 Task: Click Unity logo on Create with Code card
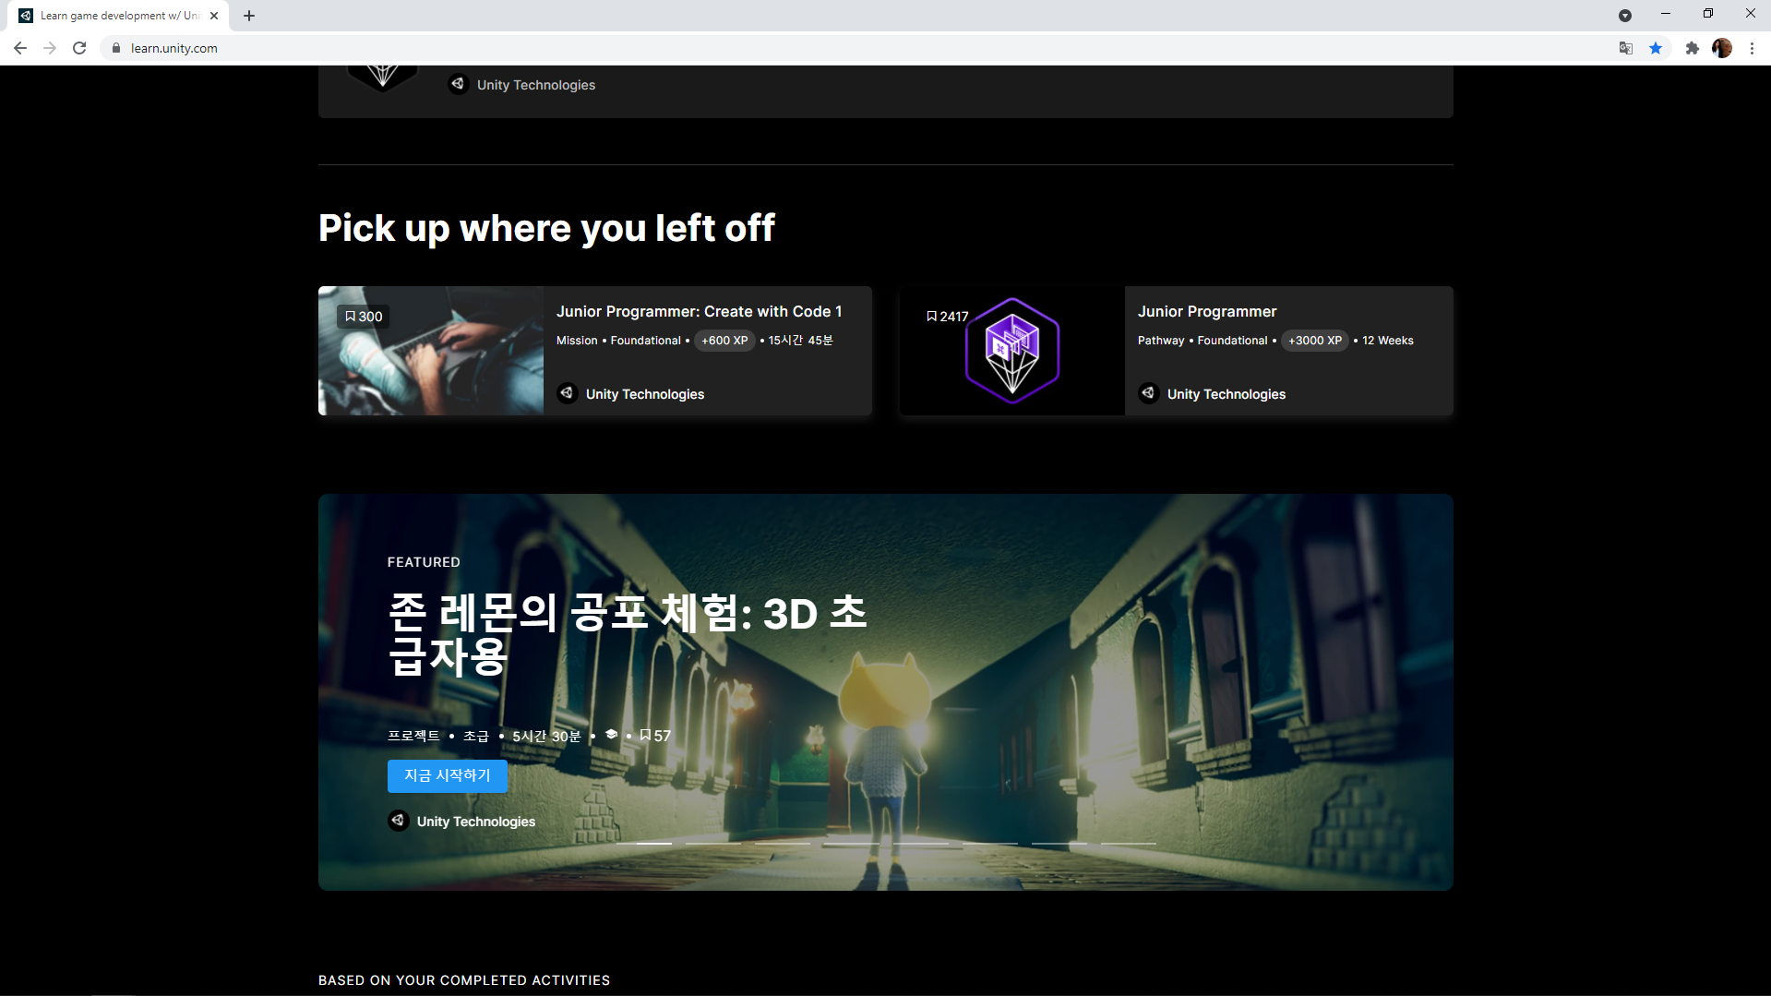[568, 393]
